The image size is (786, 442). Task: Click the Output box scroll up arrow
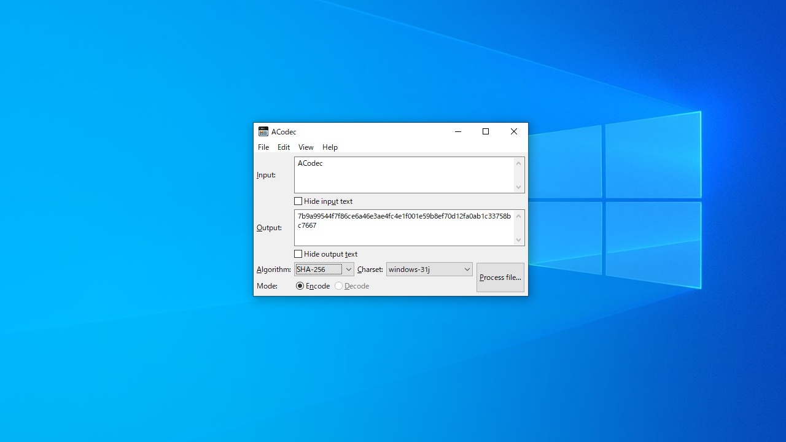tap(519, 216)
